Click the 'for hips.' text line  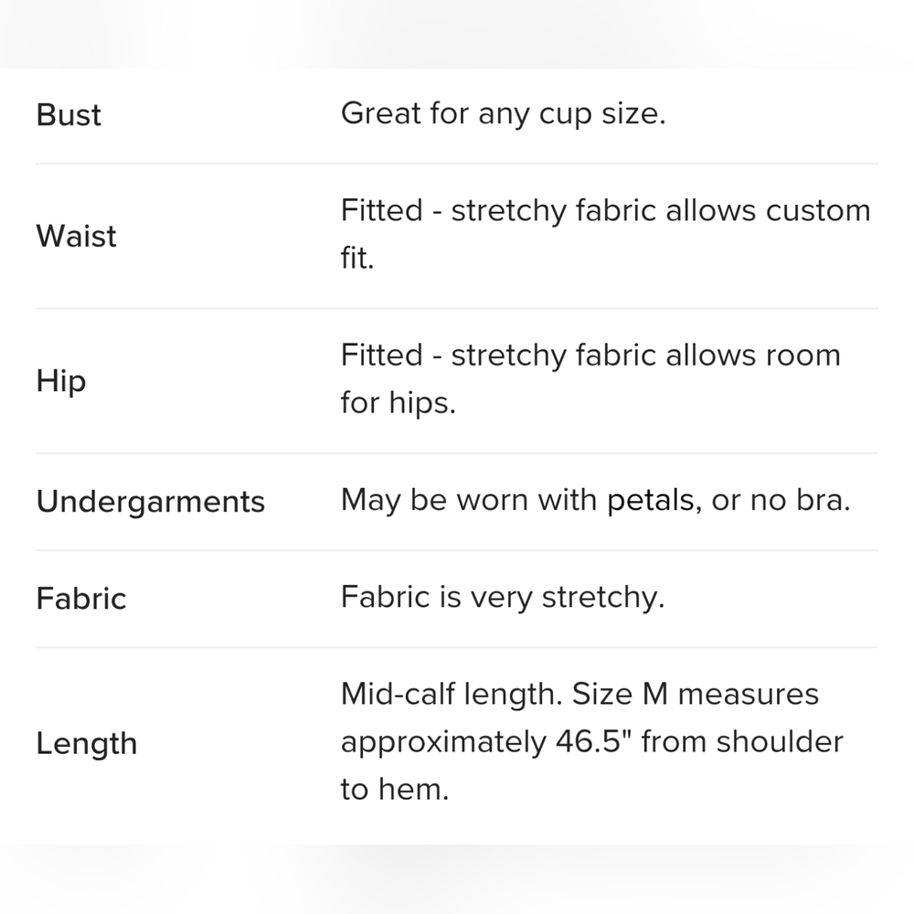[x=399, y=403]
